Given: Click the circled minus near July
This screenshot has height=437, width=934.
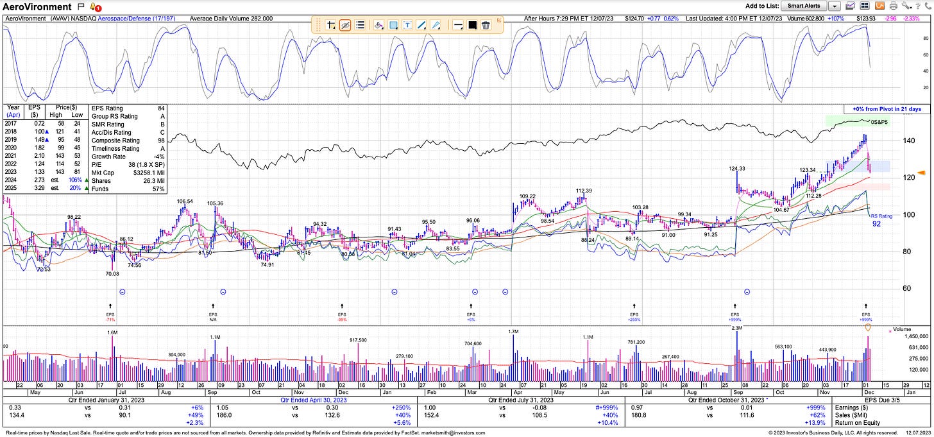Looking at the screenshot, I should (123, 292).
